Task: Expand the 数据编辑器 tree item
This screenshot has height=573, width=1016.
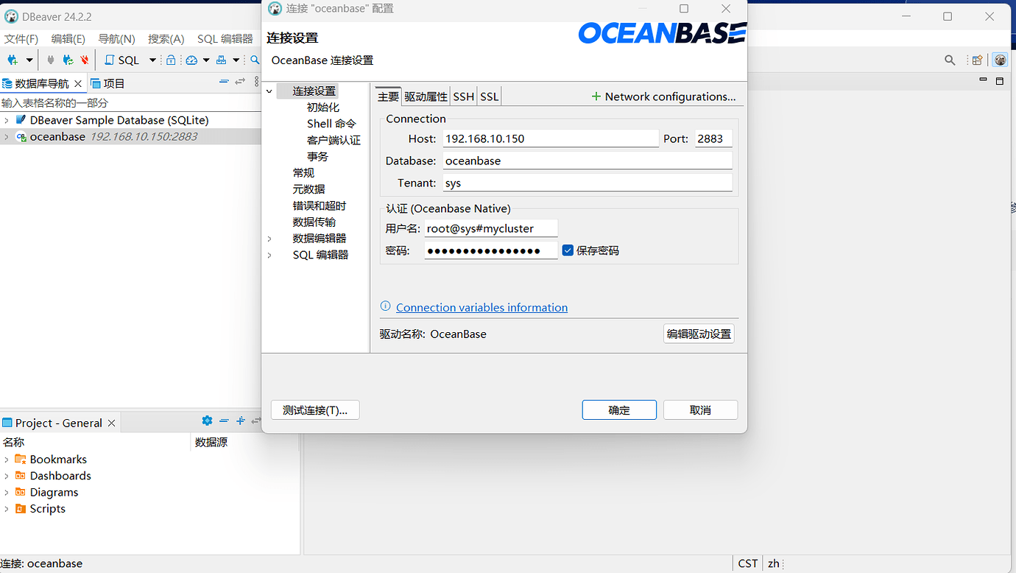Action: pyautogui.click(x=269, y=238)
